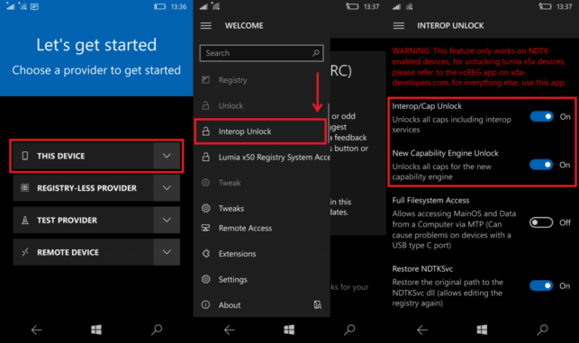The width and height of the screenshot is (579, 343).
Task: Tap back arrow on the Let's get started screen
Action: coord(36,329)
